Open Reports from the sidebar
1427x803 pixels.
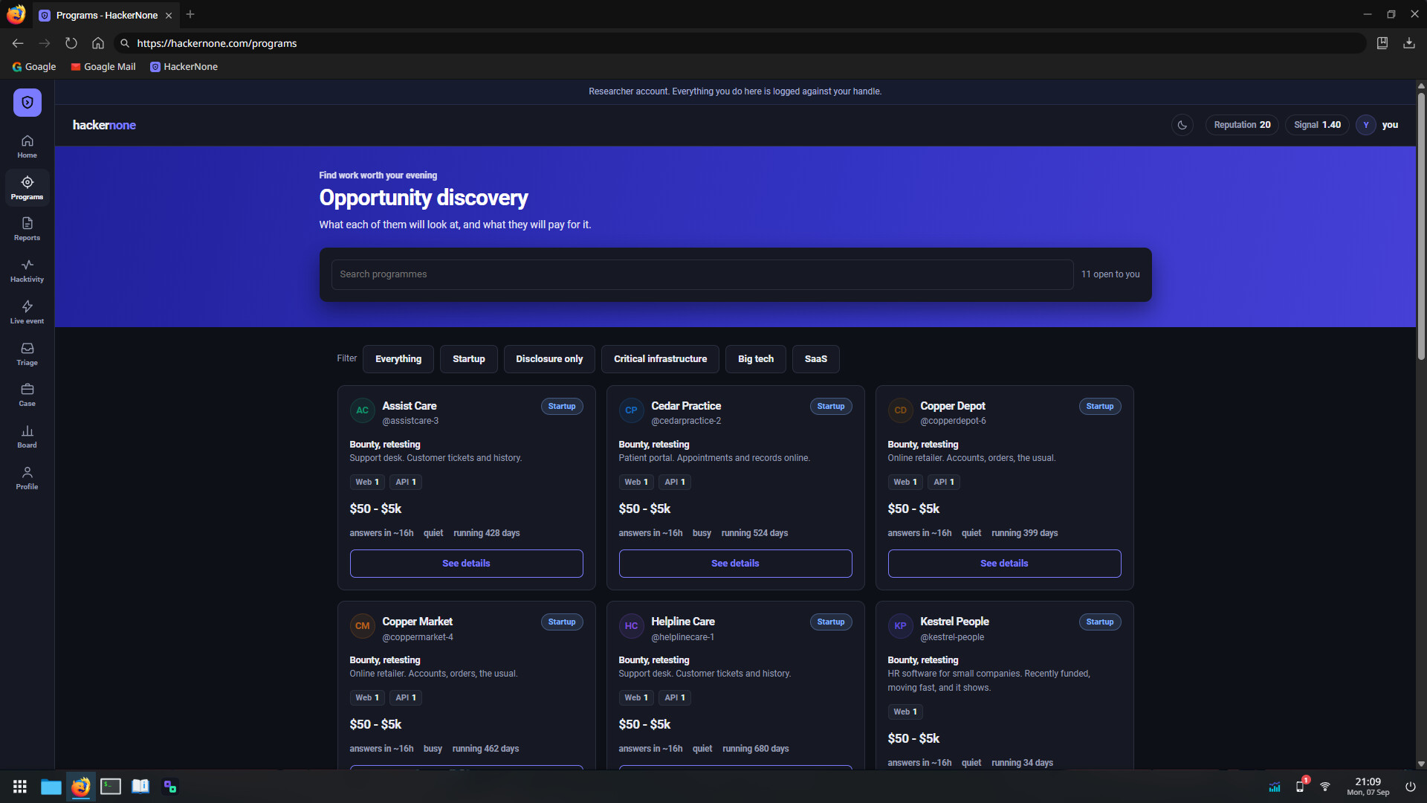27,229
